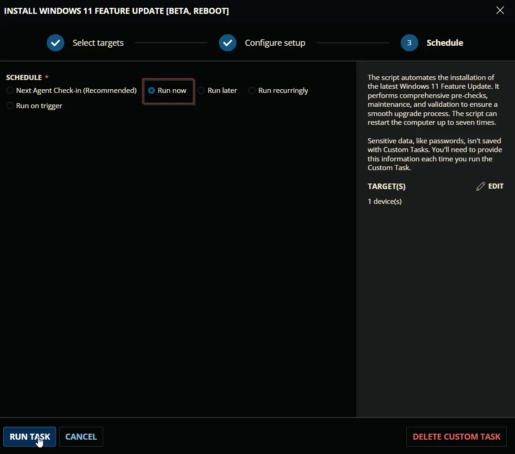Click the Configure setup step checkmark icon

coord(228,43)
